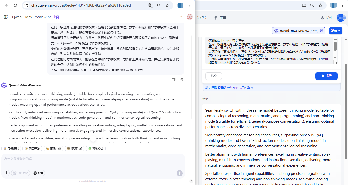Click the Qwen3-Max-Preview response name label

pos(25,85)
